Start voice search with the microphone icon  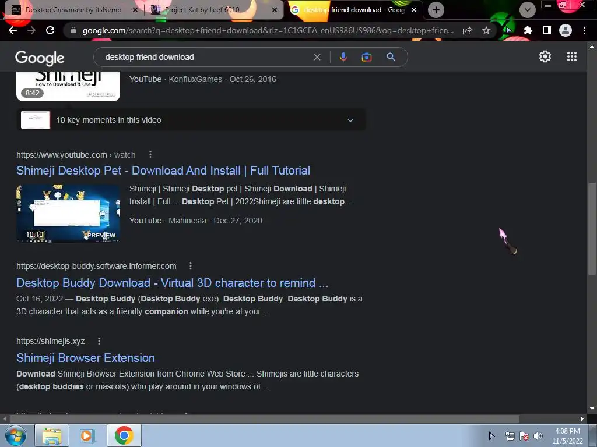(343, 57)
